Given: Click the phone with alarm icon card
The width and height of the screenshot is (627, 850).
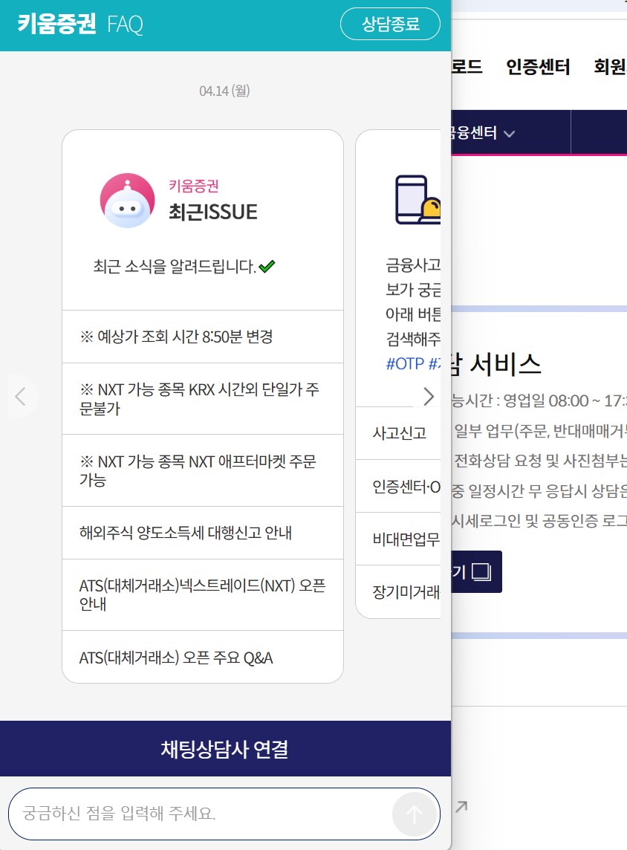Looking at the screenshot, I should point(418,199).
